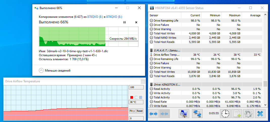
Task: Click the Minimum column header
Action: tap(211, 15)
